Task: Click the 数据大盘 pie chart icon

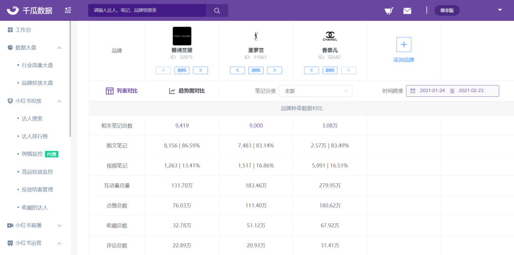Action: click(10, 48)
